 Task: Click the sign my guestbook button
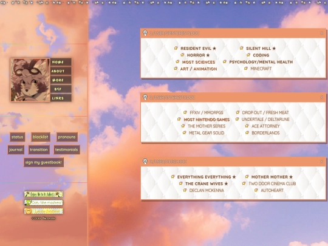44,163
